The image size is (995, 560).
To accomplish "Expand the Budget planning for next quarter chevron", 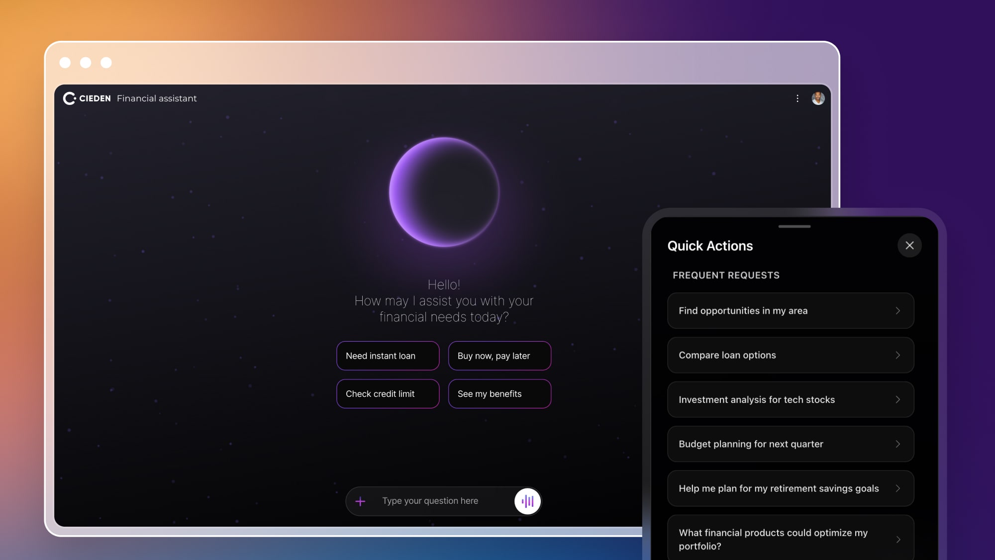I will coord(898,444).
